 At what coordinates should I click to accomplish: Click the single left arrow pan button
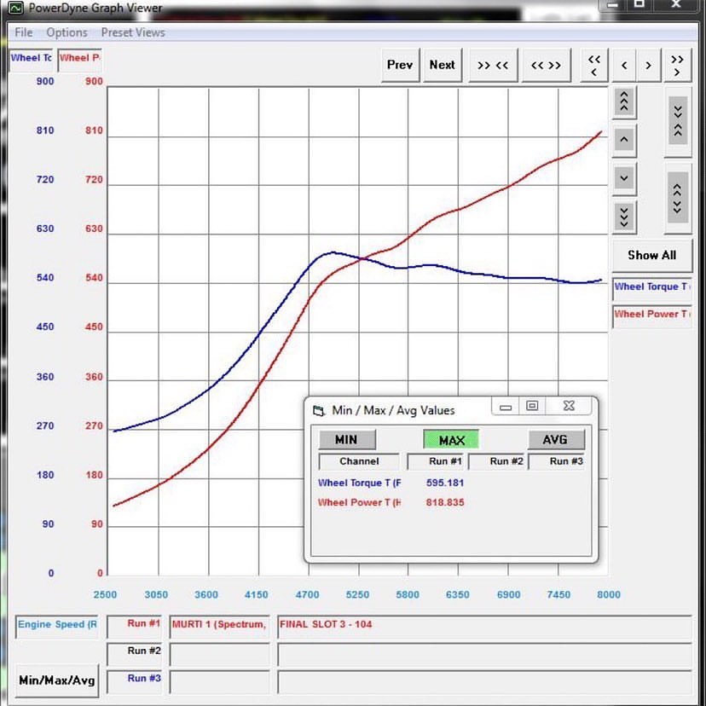tap(624, 66)
